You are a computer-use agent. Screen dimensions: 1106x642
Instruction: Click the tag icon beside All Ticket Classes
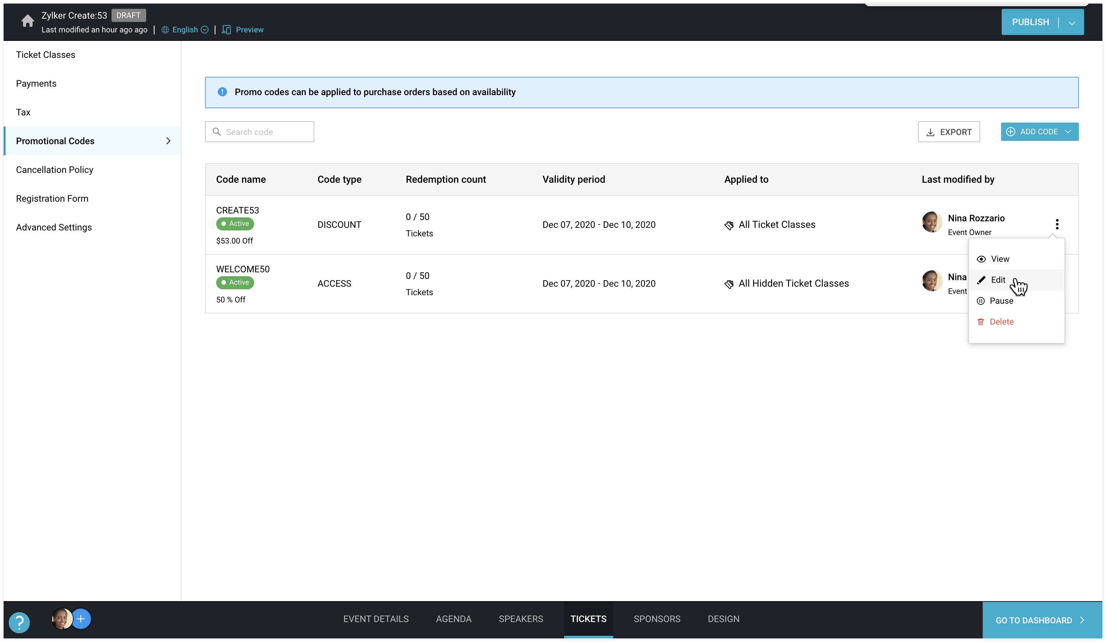click(729, 225)
